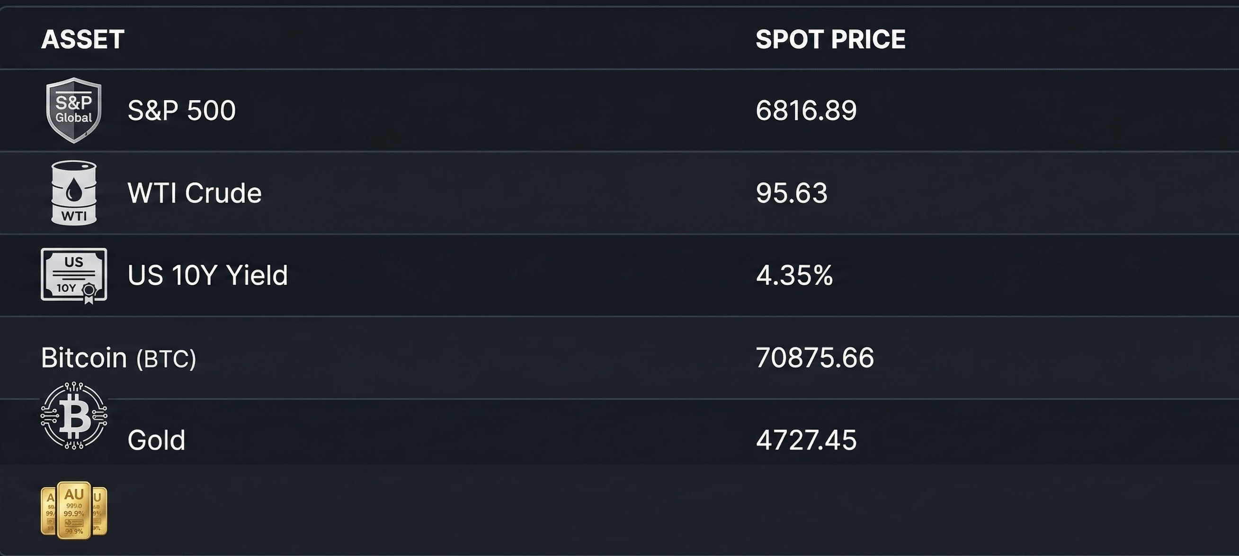Open the WTI Crude asset name
The width and height of the screenshot is (1239, 556).
(194, 193)
